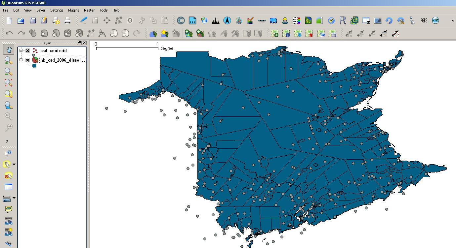
Task: Expand hidden toolbar items at top right
Action: point(453,20)
